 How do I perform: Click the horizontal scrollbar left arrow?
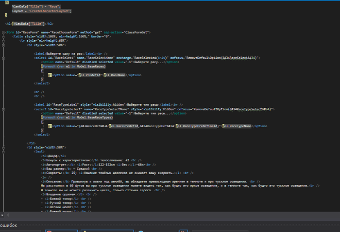8,214
